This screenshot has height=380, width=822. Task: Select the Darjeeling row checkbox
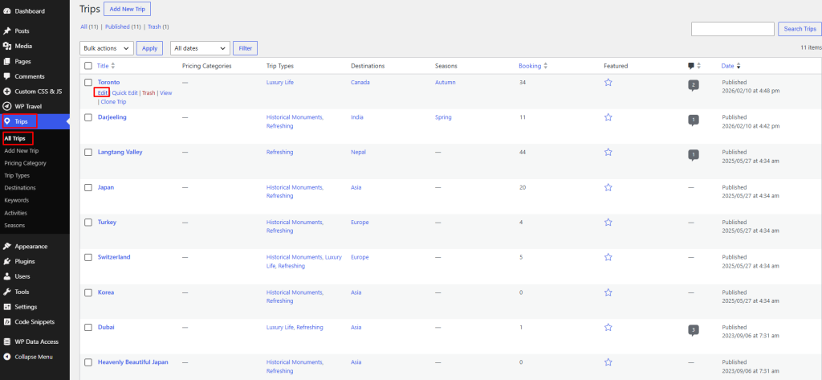click(88, 117)
